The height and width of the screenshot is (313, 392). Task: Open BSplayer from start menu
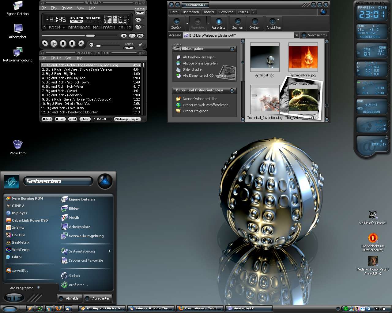point(20,213)
